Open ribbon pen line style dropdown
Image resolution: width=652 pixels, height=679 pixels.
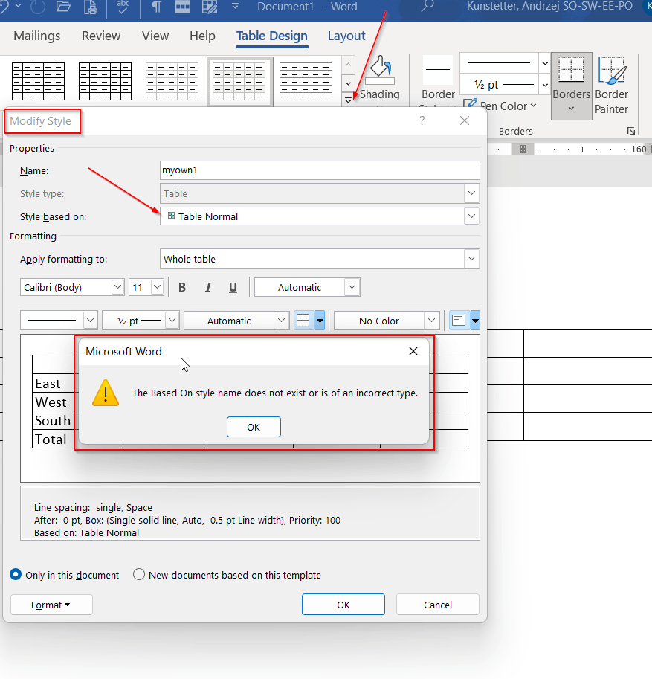click(x=545, y=63)
